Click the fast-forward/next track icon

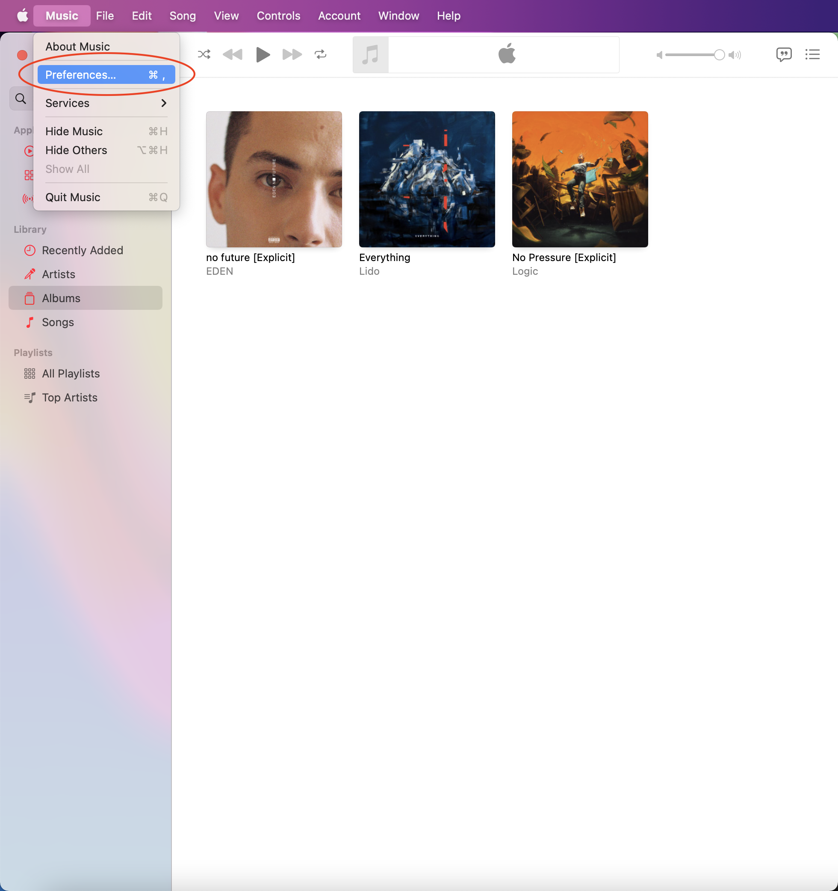(x=291, y=53)
